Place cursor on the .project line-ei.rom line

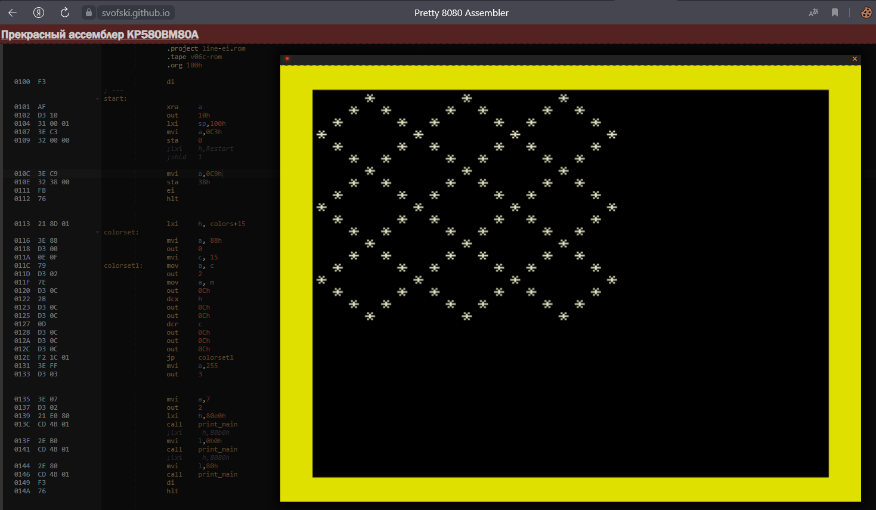tap(206, 48)
